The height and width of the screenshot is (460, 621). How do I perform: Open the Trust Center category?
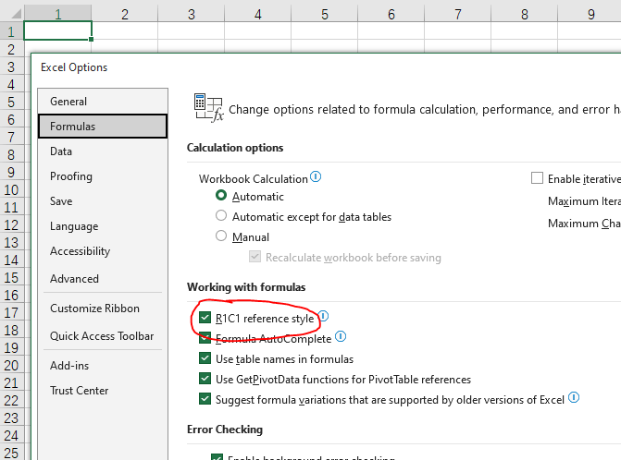(x=103, y=391)
